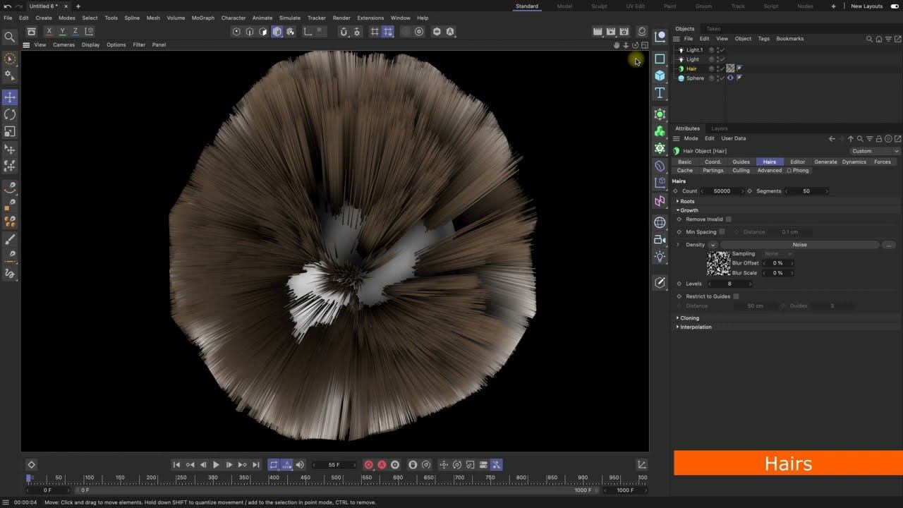Toggle Autokeying button
This screenshot has height=508, width=903.
coord(382,465)
